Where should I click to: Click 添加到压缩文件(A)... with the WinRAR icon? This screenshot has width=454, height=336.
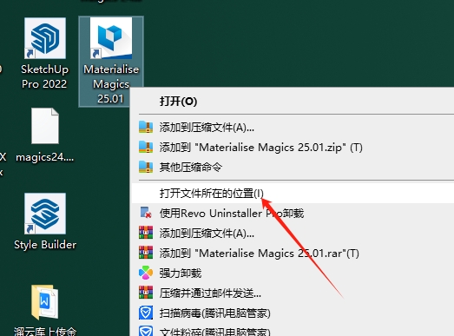(293, 234)
